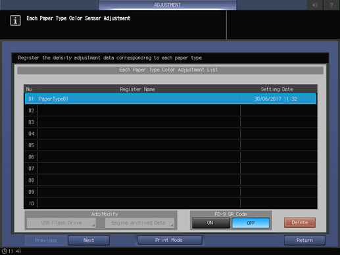Open USB Flash Drive add/modify option
The height and width of the screenshot is (255, 340).
click(x=61, y=223)
